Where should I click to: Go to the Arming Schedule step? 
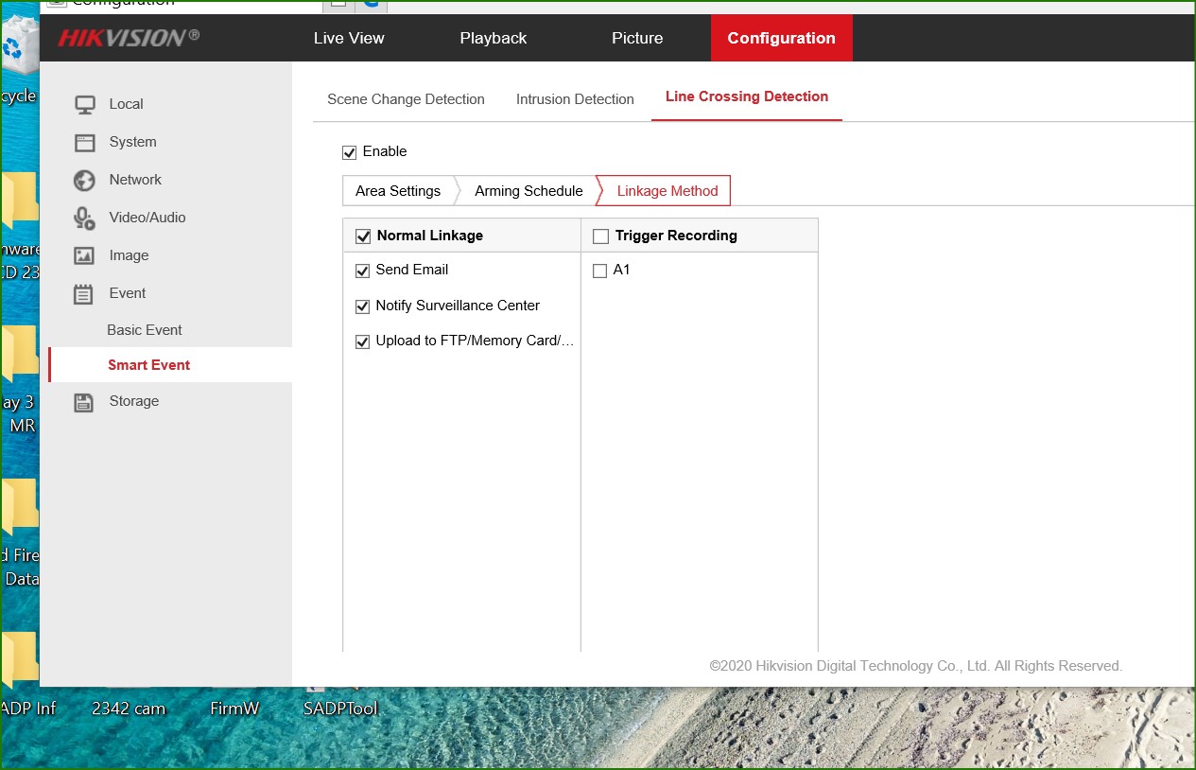click(x=529, y=191)
